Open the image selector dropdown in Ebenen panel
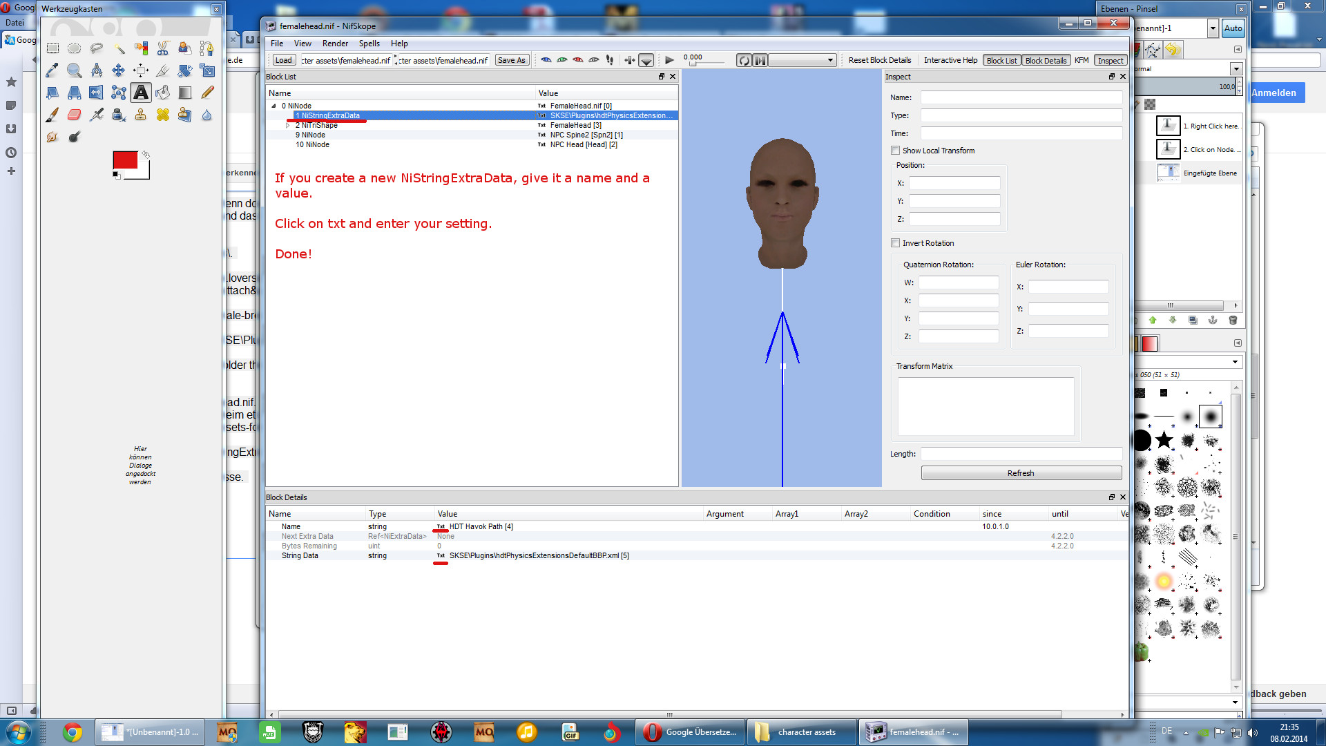1326x746 pixels. click(x=1213, y=28)
